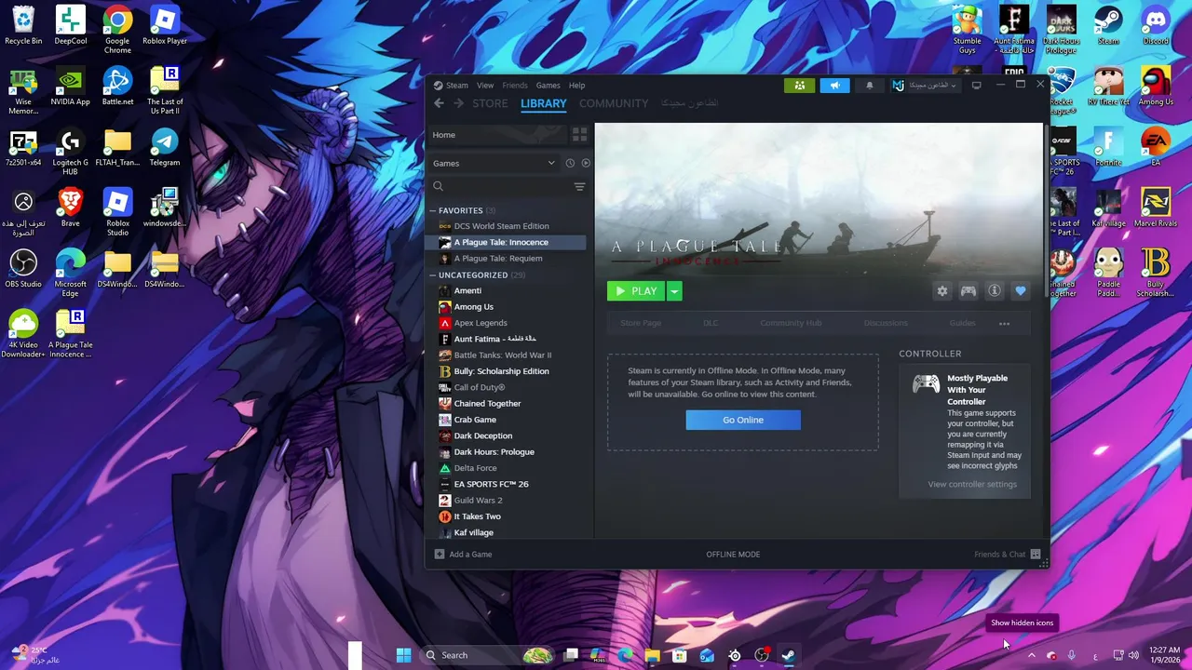Switch to the STORE tab
The image size is (1192, 670).
(490, 103)
